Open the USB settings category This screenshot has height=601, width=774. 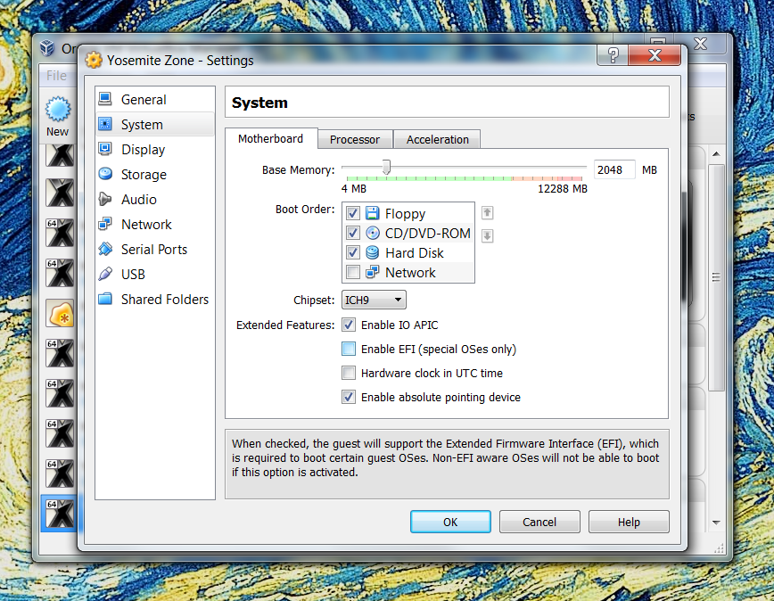[x=154, y=274]
